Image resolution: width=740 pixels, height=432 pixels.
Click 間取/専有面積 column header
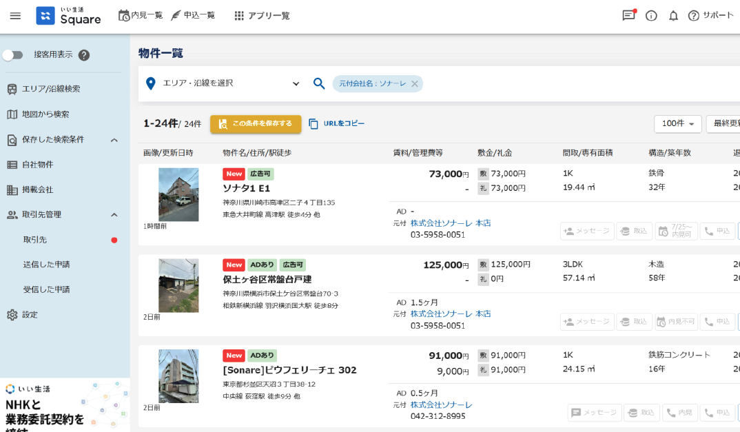point(588,153)
